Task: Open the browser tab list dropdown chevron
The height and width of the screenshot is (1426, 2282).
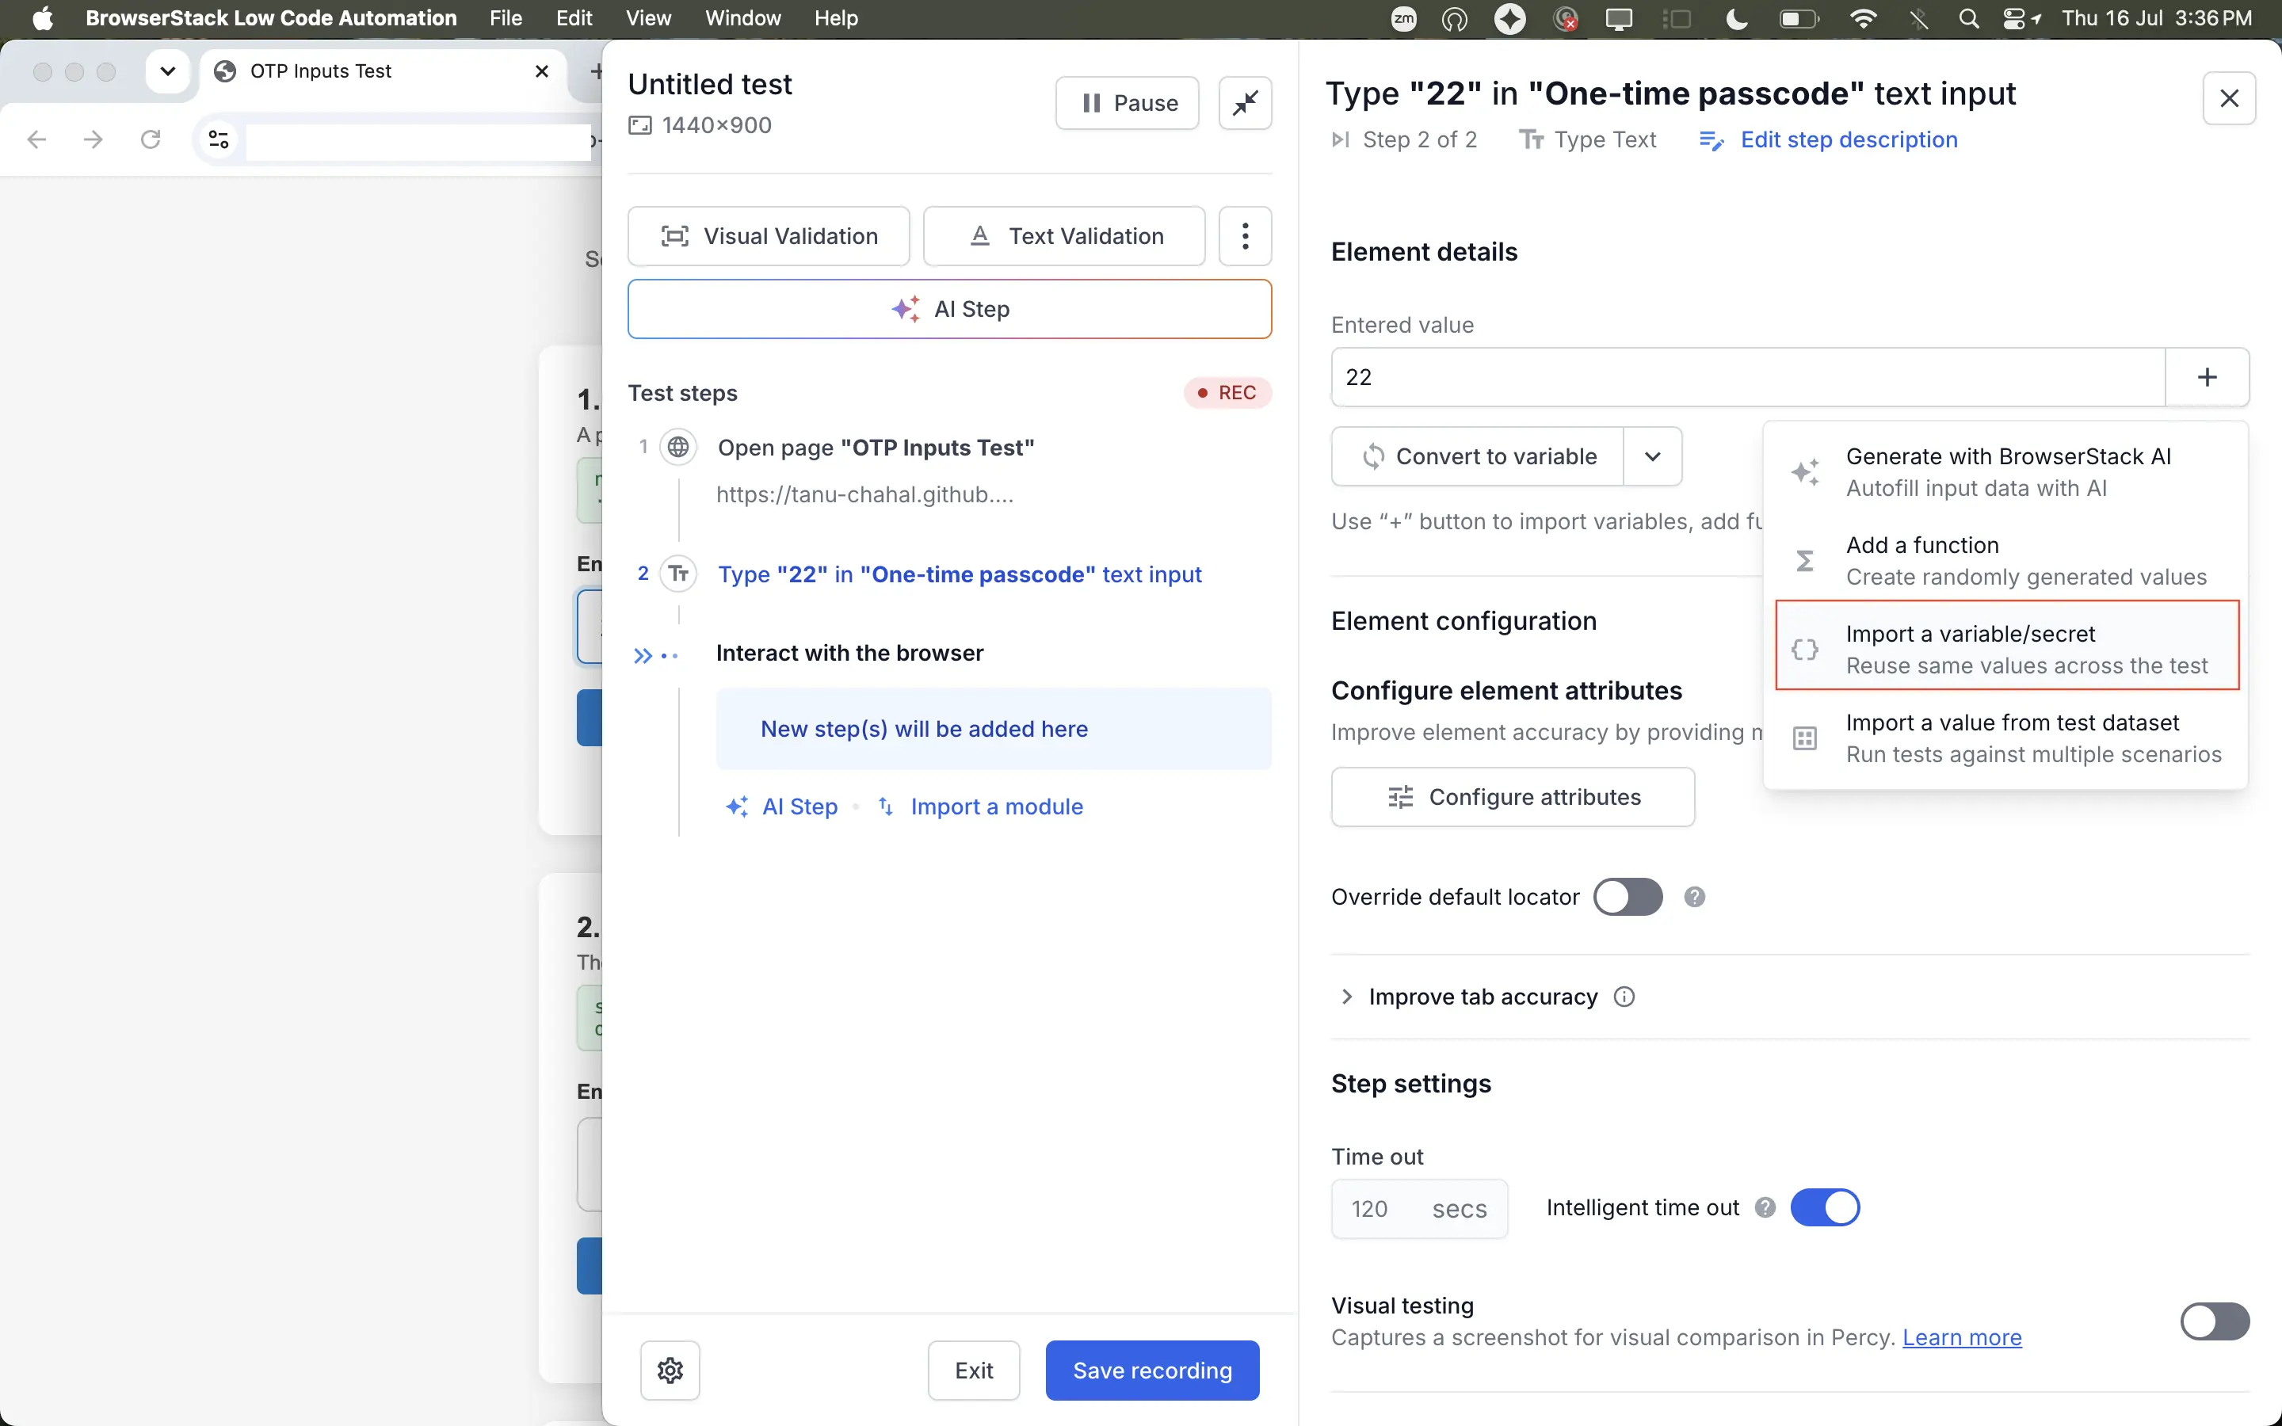Action: 168,71
